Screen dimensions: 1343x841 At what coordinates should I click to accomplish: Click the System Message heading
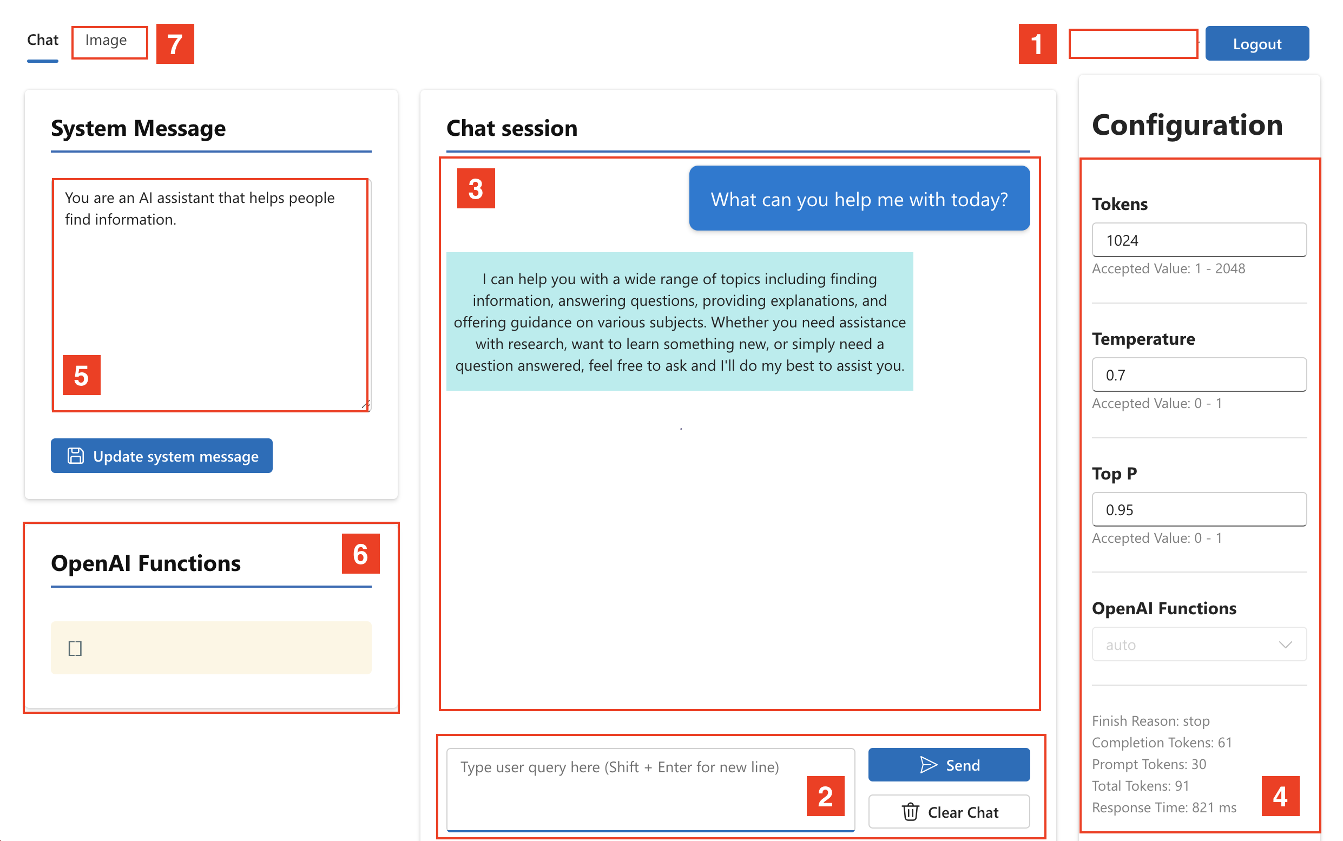[138, 128]
